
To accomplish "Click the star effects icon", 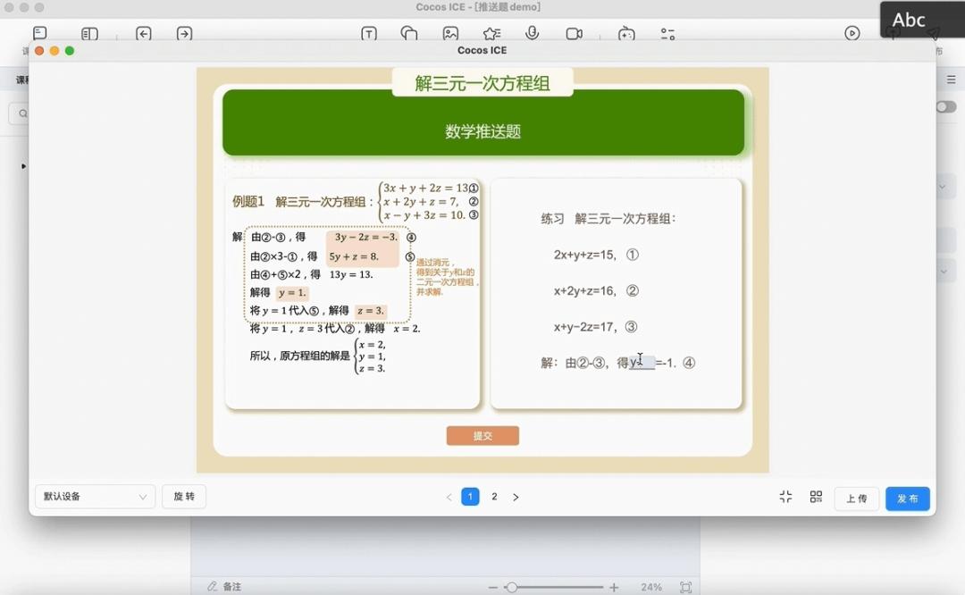I will [491, 33].
